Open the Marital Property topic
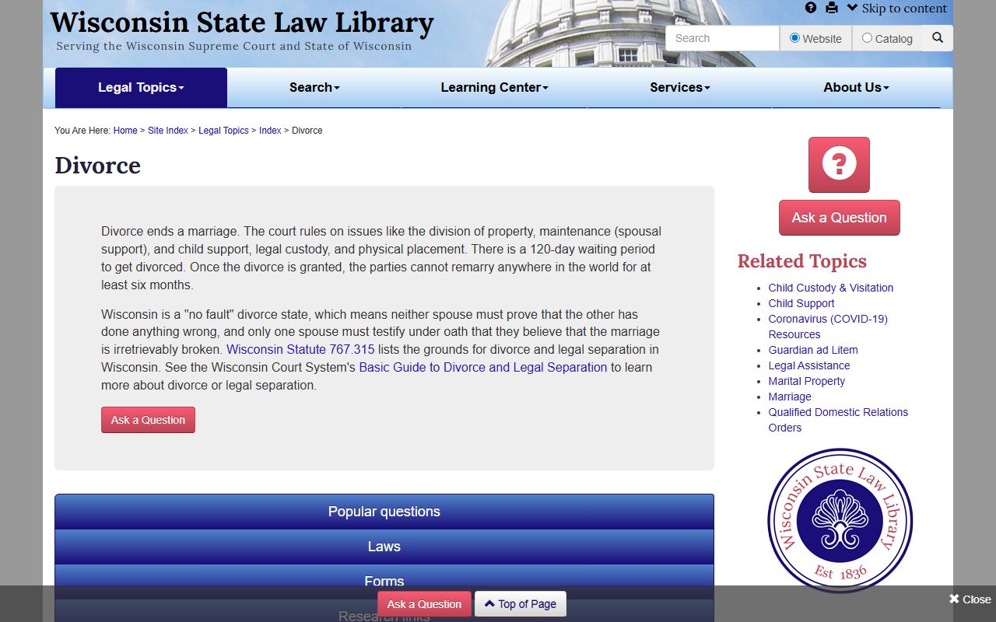 [x=807, y=381]
